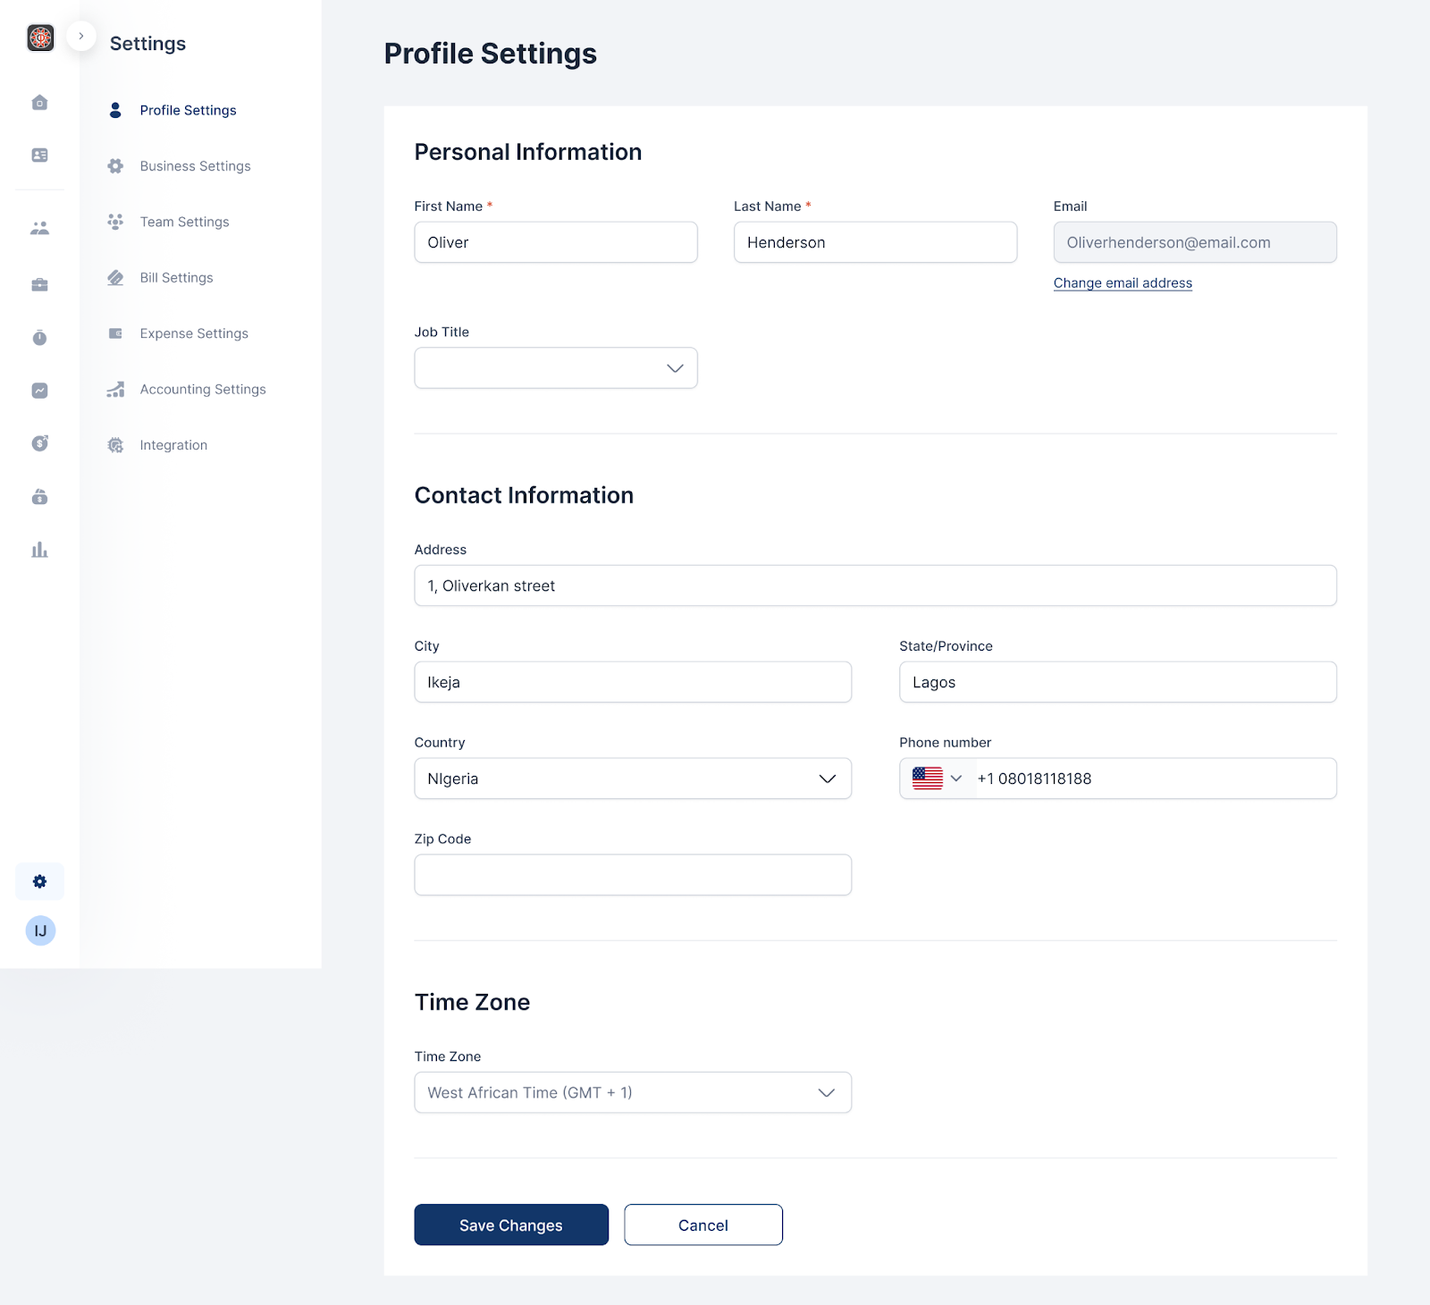Click the settings gear icon in rail
Viewport: 1430px width, 1305px height.
point(39,881)
